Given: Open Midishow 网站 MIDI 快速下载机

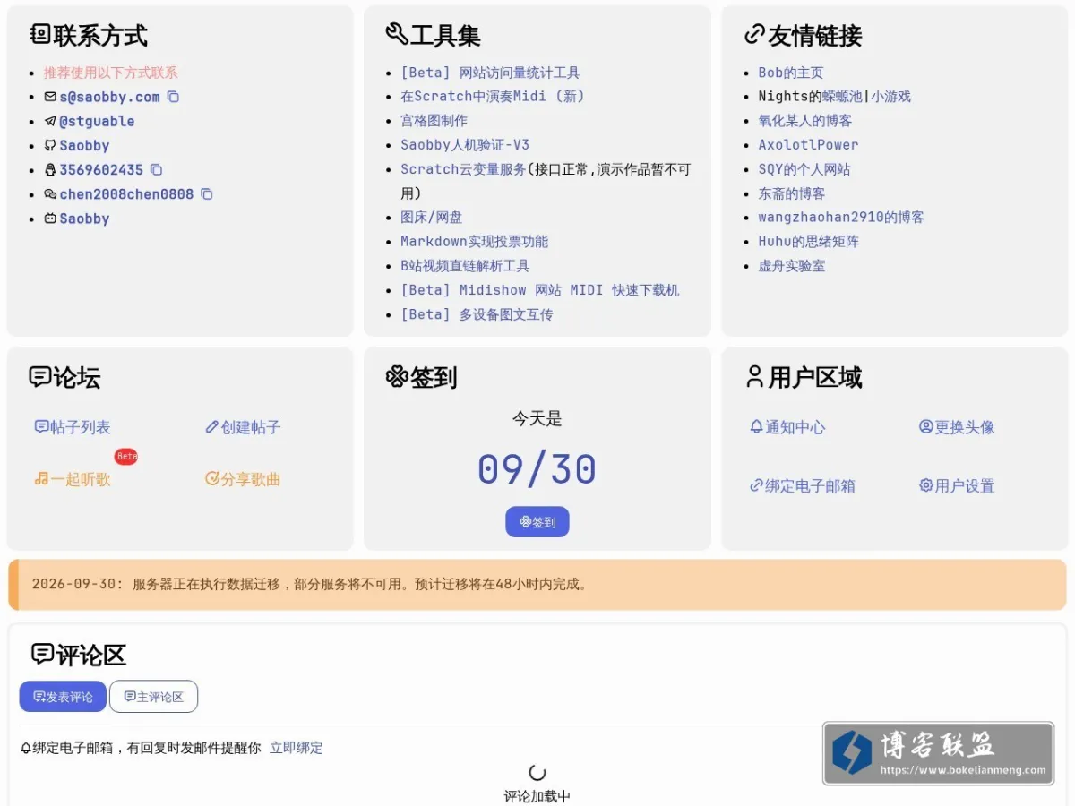Looking at the screenshot, I should 540,290.
